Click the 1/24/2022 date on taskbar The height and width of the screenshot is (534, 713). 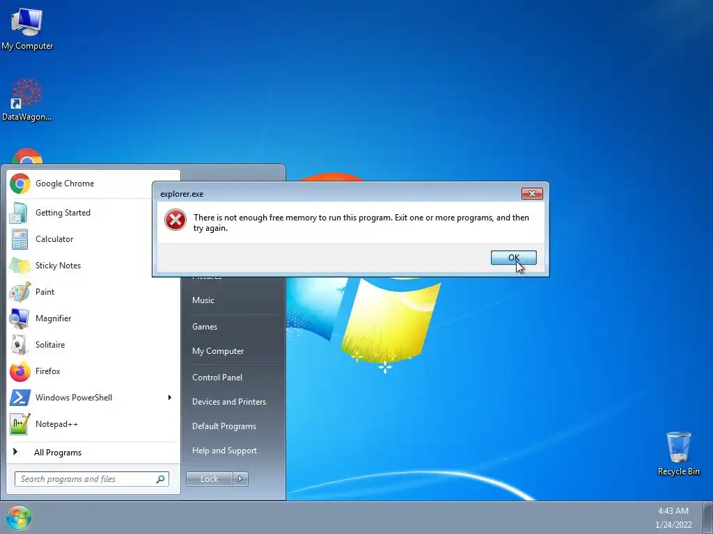pyautogui.click(x=673, y=525)
